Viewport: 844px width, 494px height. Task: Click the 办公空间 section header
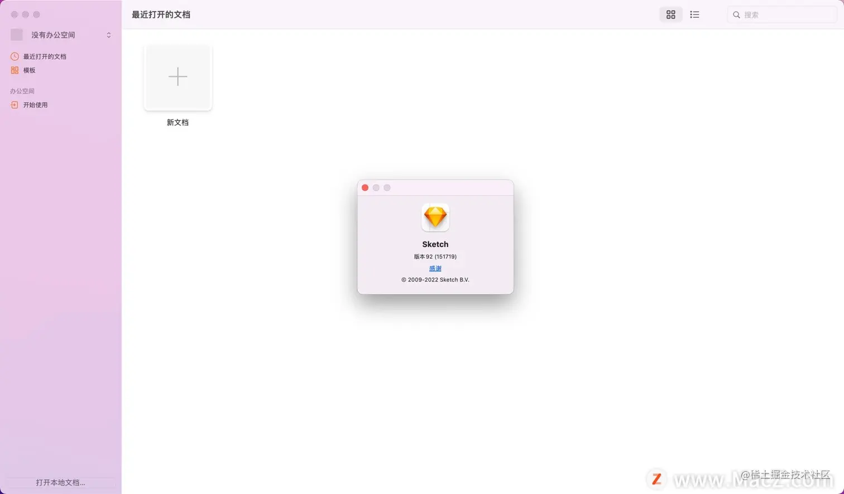coord(22,91)
